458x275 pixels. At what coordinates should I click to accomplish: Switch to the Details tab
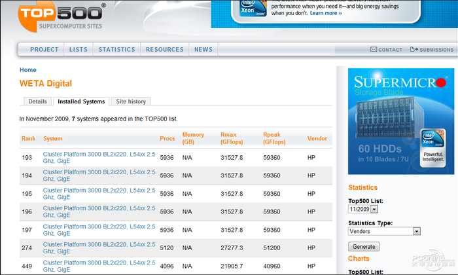tap(37, 101)
